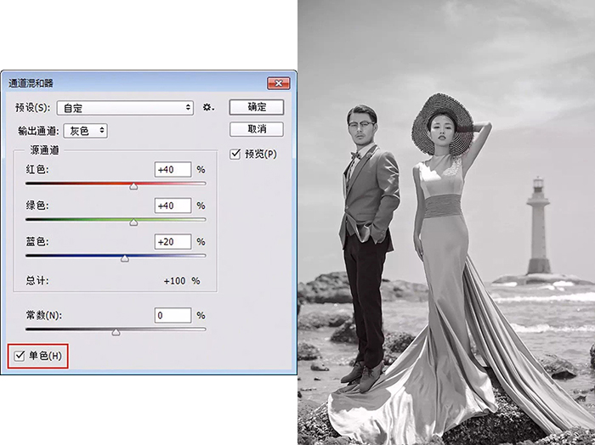Viewport: 595px width, 445px height.
Task: Click the 通道混和器 dialog title text
Action: [x=31, y=83]
